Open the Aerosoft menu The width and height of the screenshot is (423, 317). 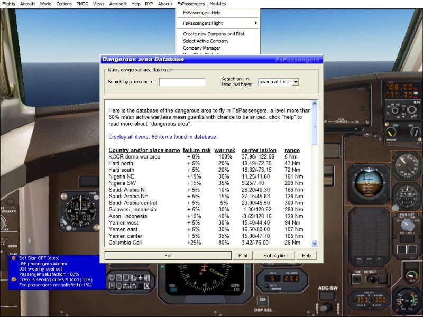pos(118,4)
